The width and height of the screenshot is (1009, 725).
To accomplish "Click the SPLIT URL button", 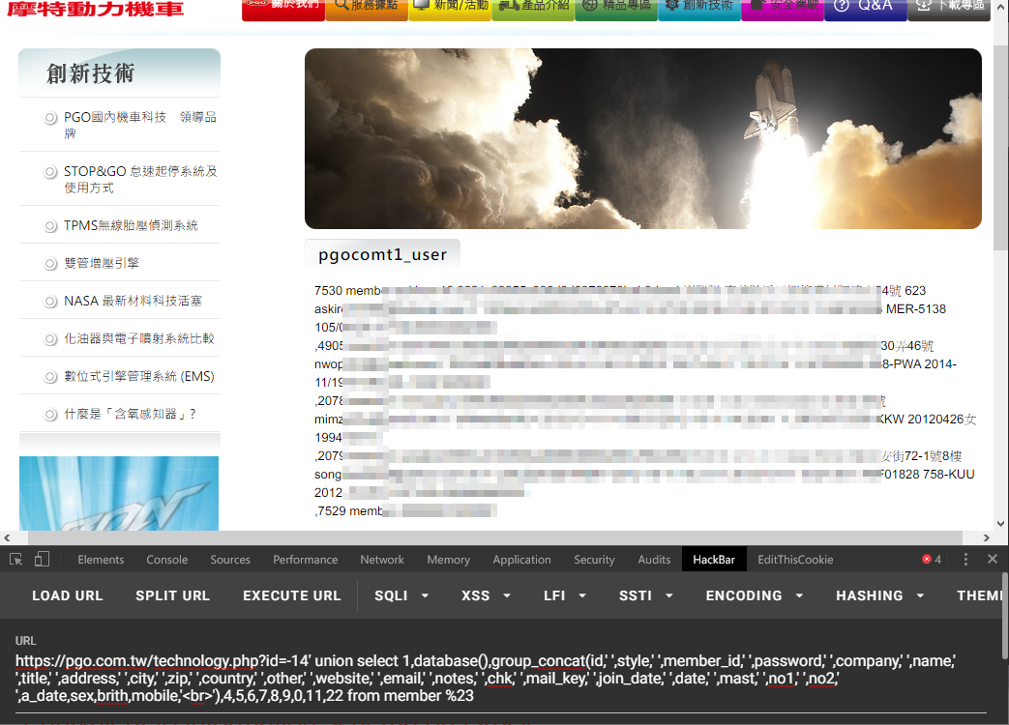I will click(172, 595).
